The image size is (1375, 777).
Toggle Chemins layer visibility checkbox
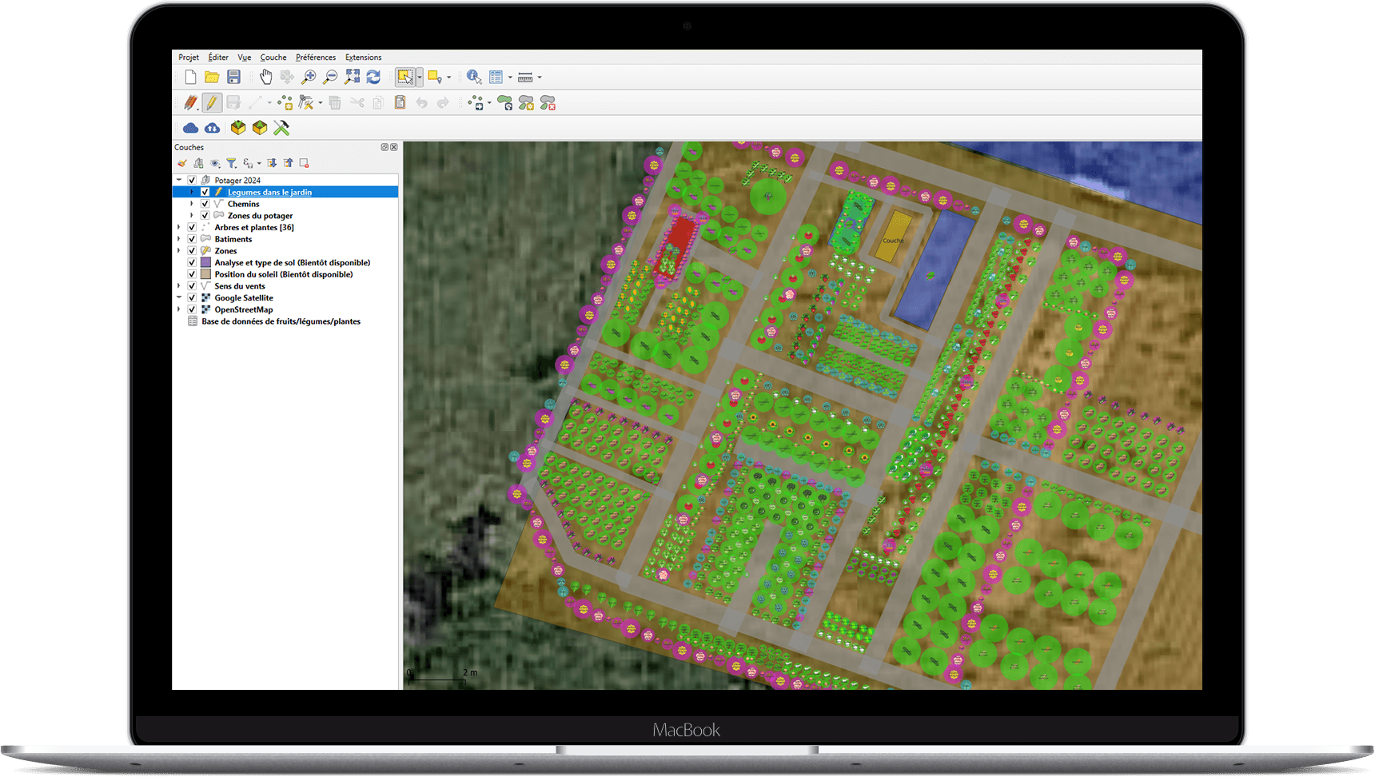(205, 204)
